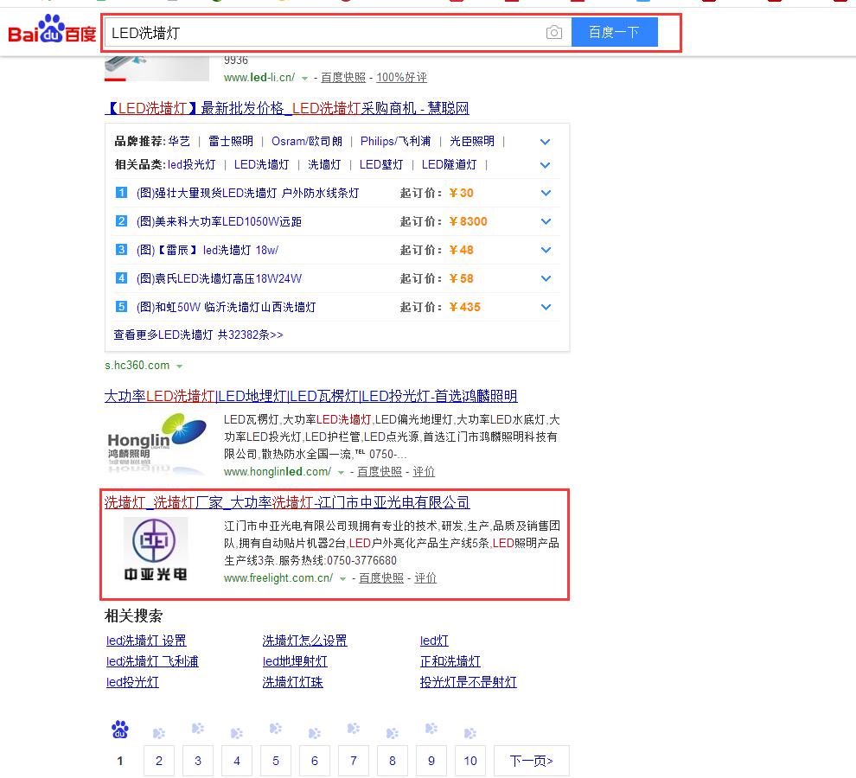Click related search led洗墙灯 飞利浦
Screen dimensions: 856x778
tap(152, 661)
